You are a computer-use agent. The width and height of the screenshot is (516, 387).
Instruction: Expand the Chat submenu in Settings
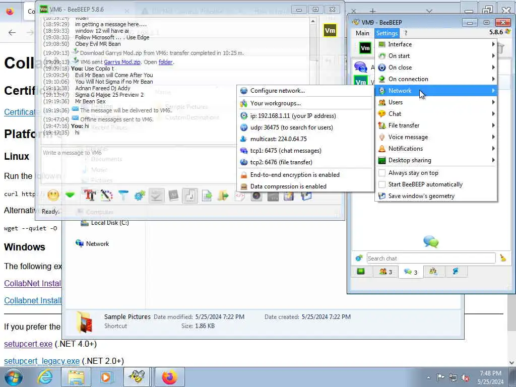(x=436, y=113)
